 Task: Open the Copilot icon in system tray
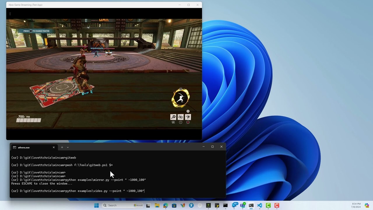click(367, 205)
